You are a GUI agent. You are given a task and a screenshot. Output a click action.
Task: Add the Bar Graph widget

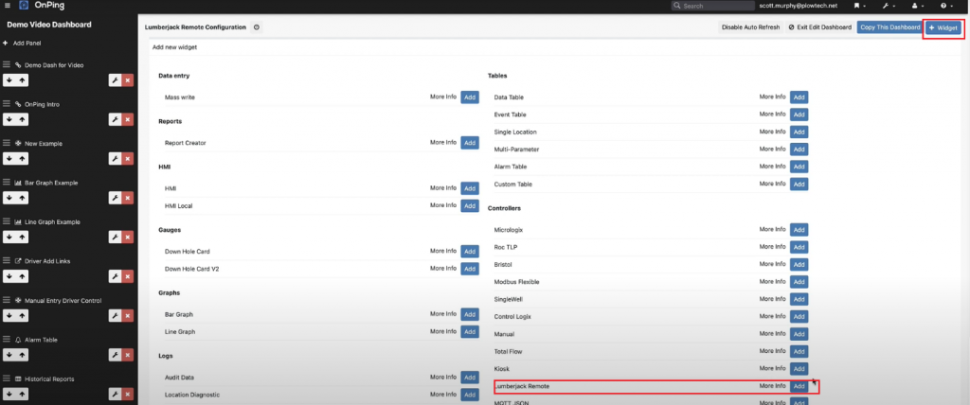click(470, 314)
